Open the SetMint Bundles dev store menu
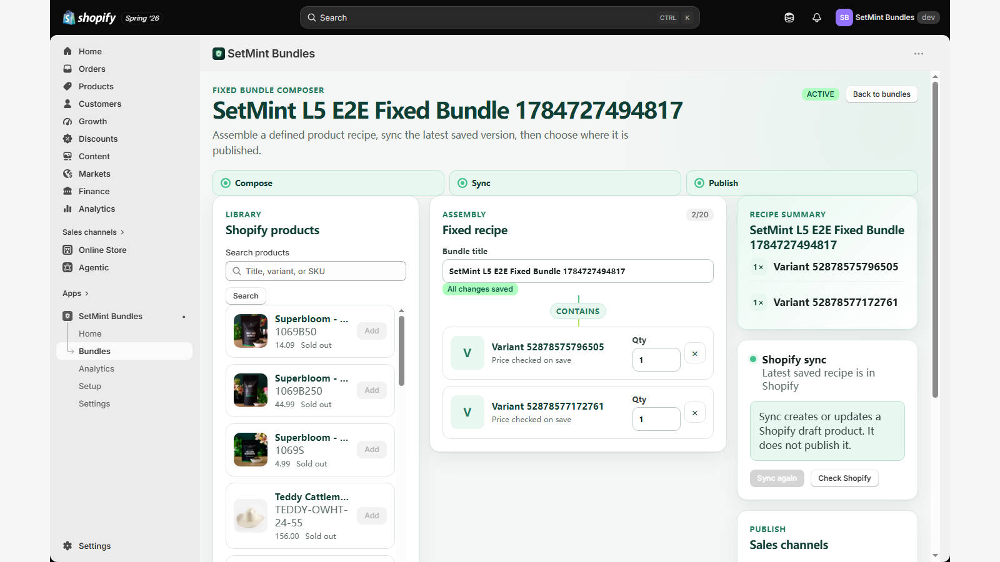1000x562 pixels. 887,17
